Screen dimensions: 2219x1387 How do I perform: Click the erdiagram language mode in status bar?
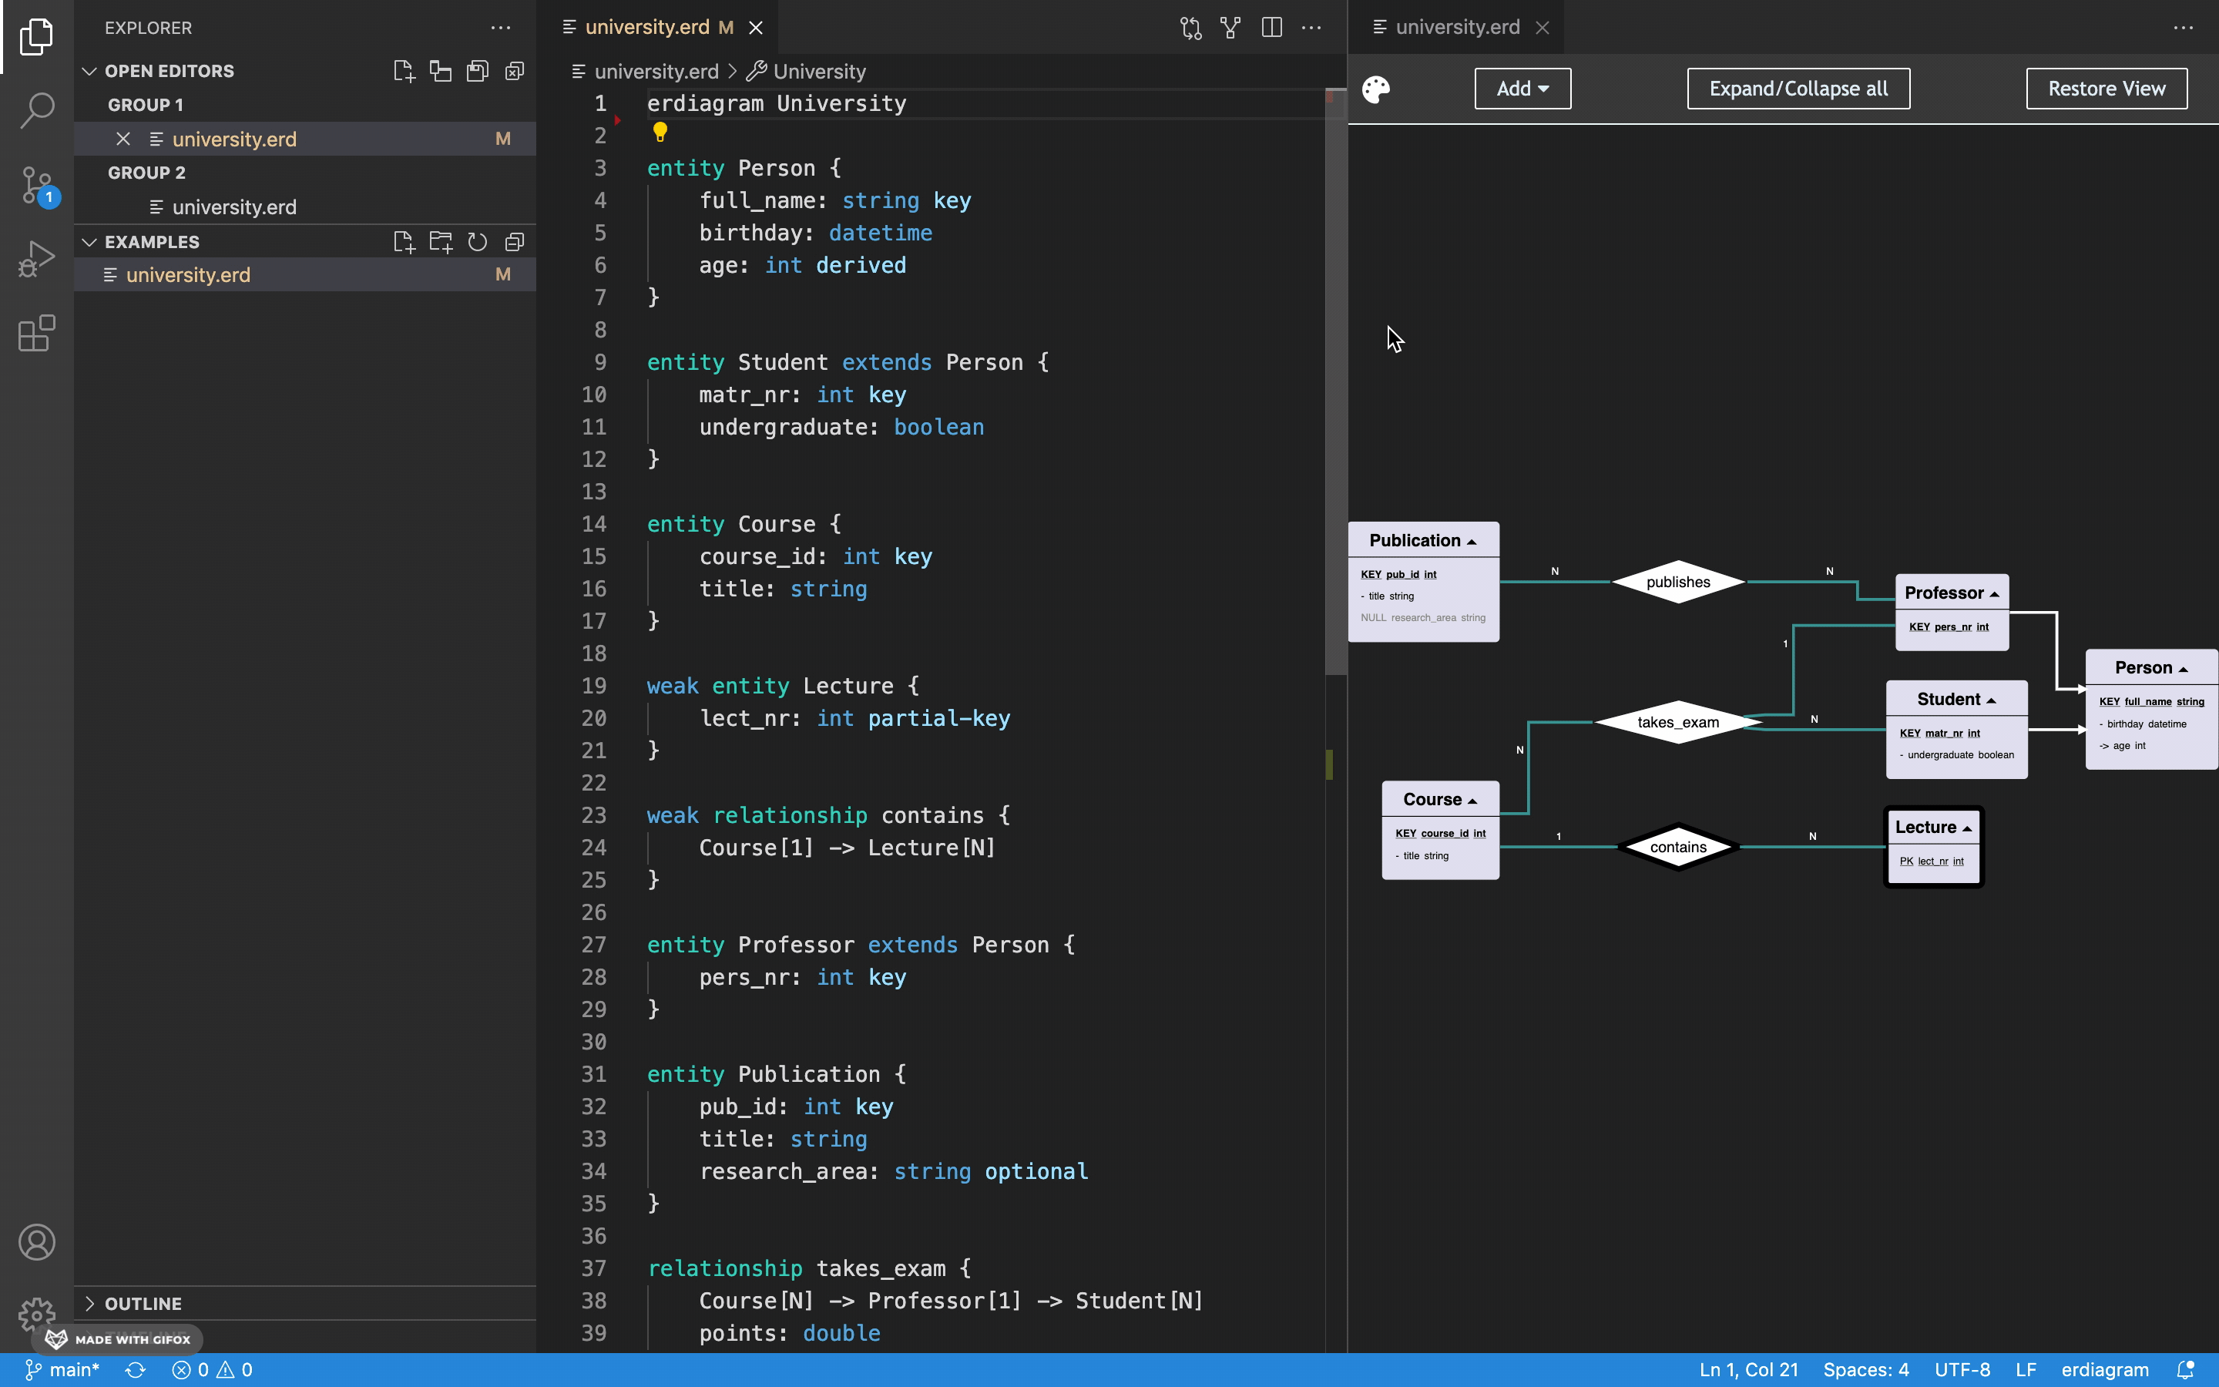pyautogui.click(x=2104, y=1369)
